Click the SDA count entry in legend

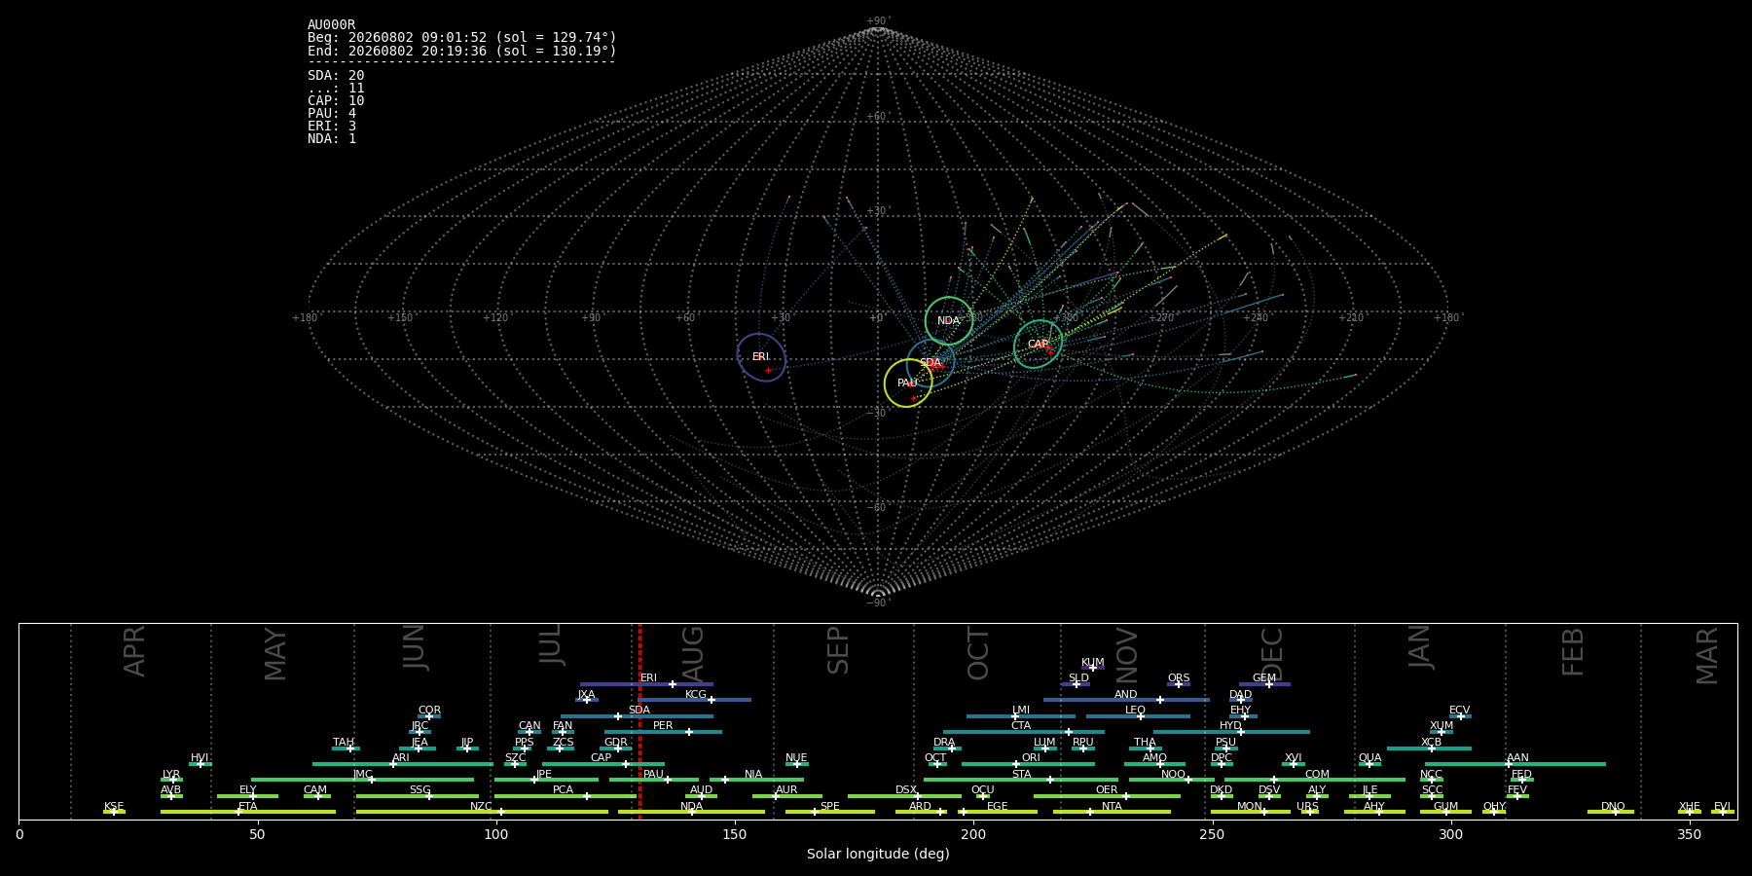pos(336,76)
